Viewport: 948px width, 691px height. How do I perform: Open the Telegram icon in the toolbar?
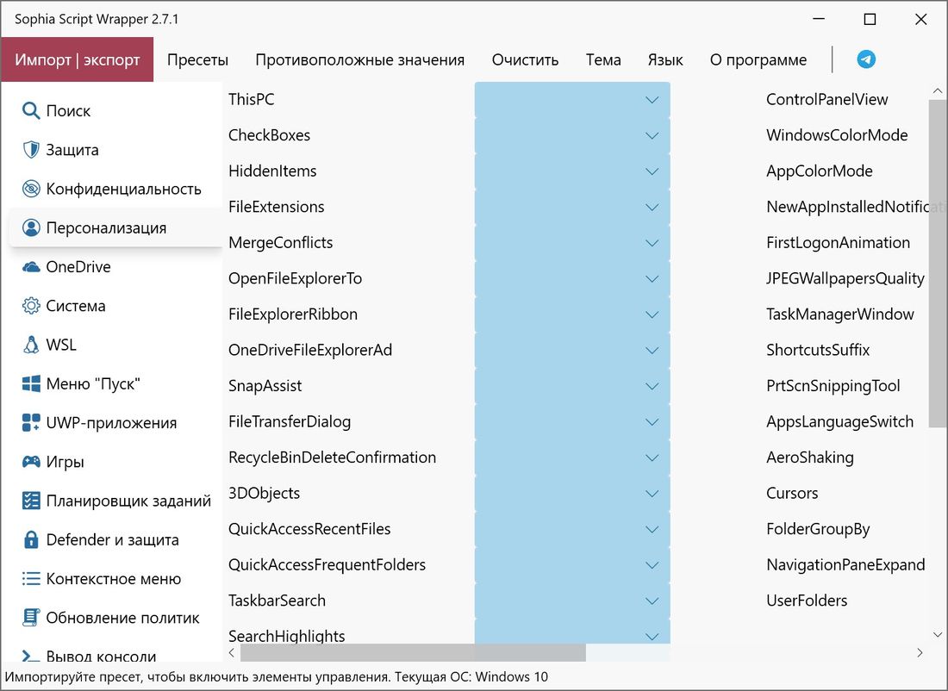click(x=865, y=59)
